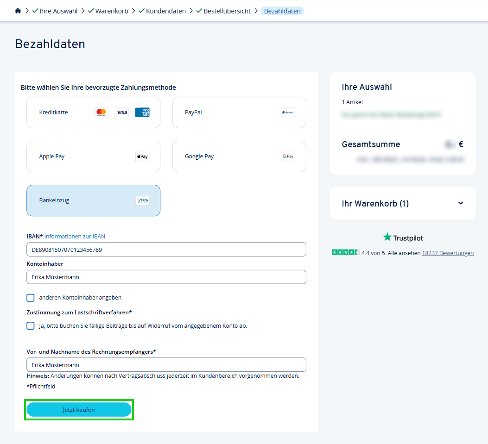The width and height of the screenshot is (488, 444).
Task: Open the '18237 Bewertungen' link
Action: [448, 253]
